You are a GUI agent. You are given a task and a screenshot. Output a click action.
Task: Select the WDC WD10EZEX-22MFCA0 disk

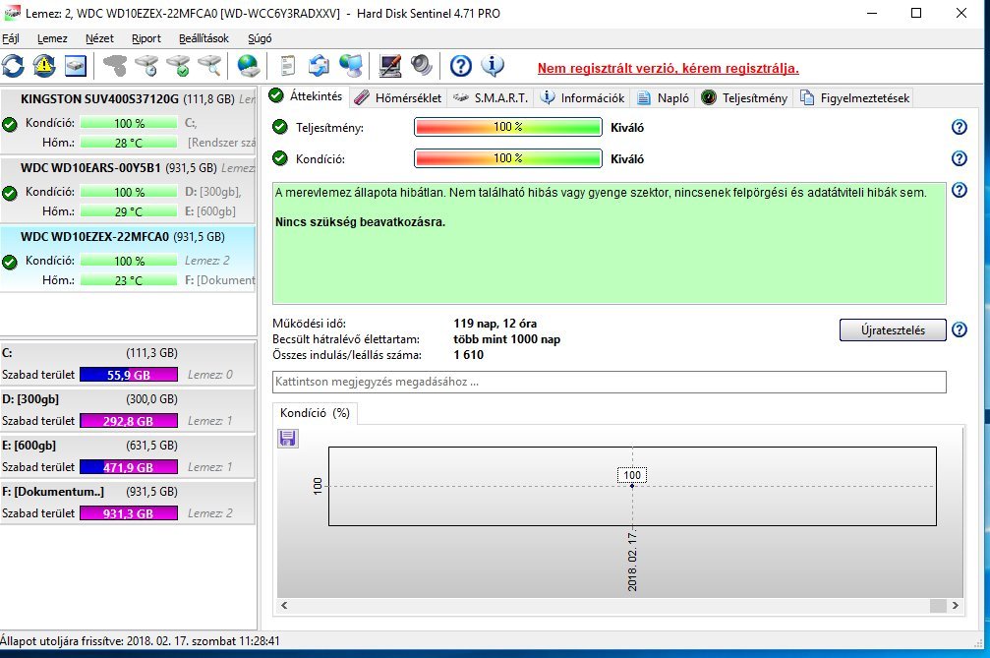pyautogui.click(x=128, y=259)
